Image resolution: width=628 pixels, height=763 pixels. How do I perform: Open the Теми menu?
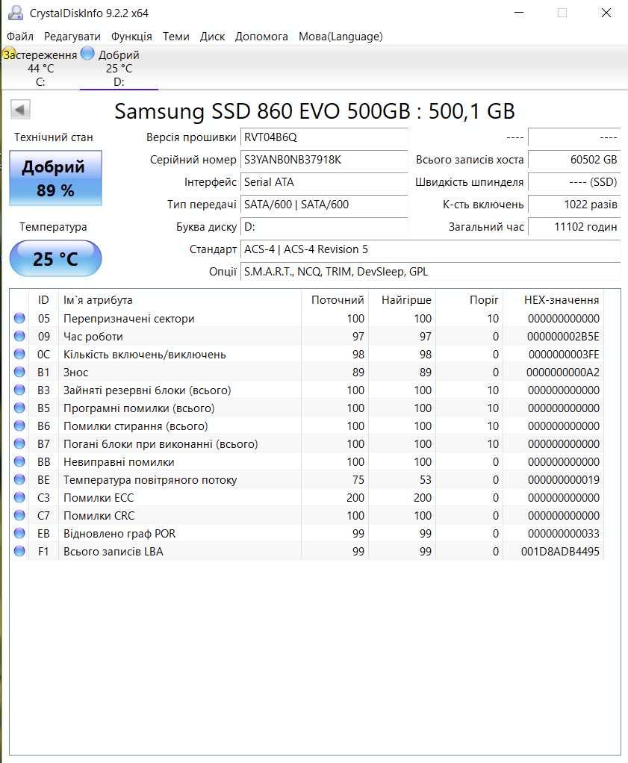[175, 37]
